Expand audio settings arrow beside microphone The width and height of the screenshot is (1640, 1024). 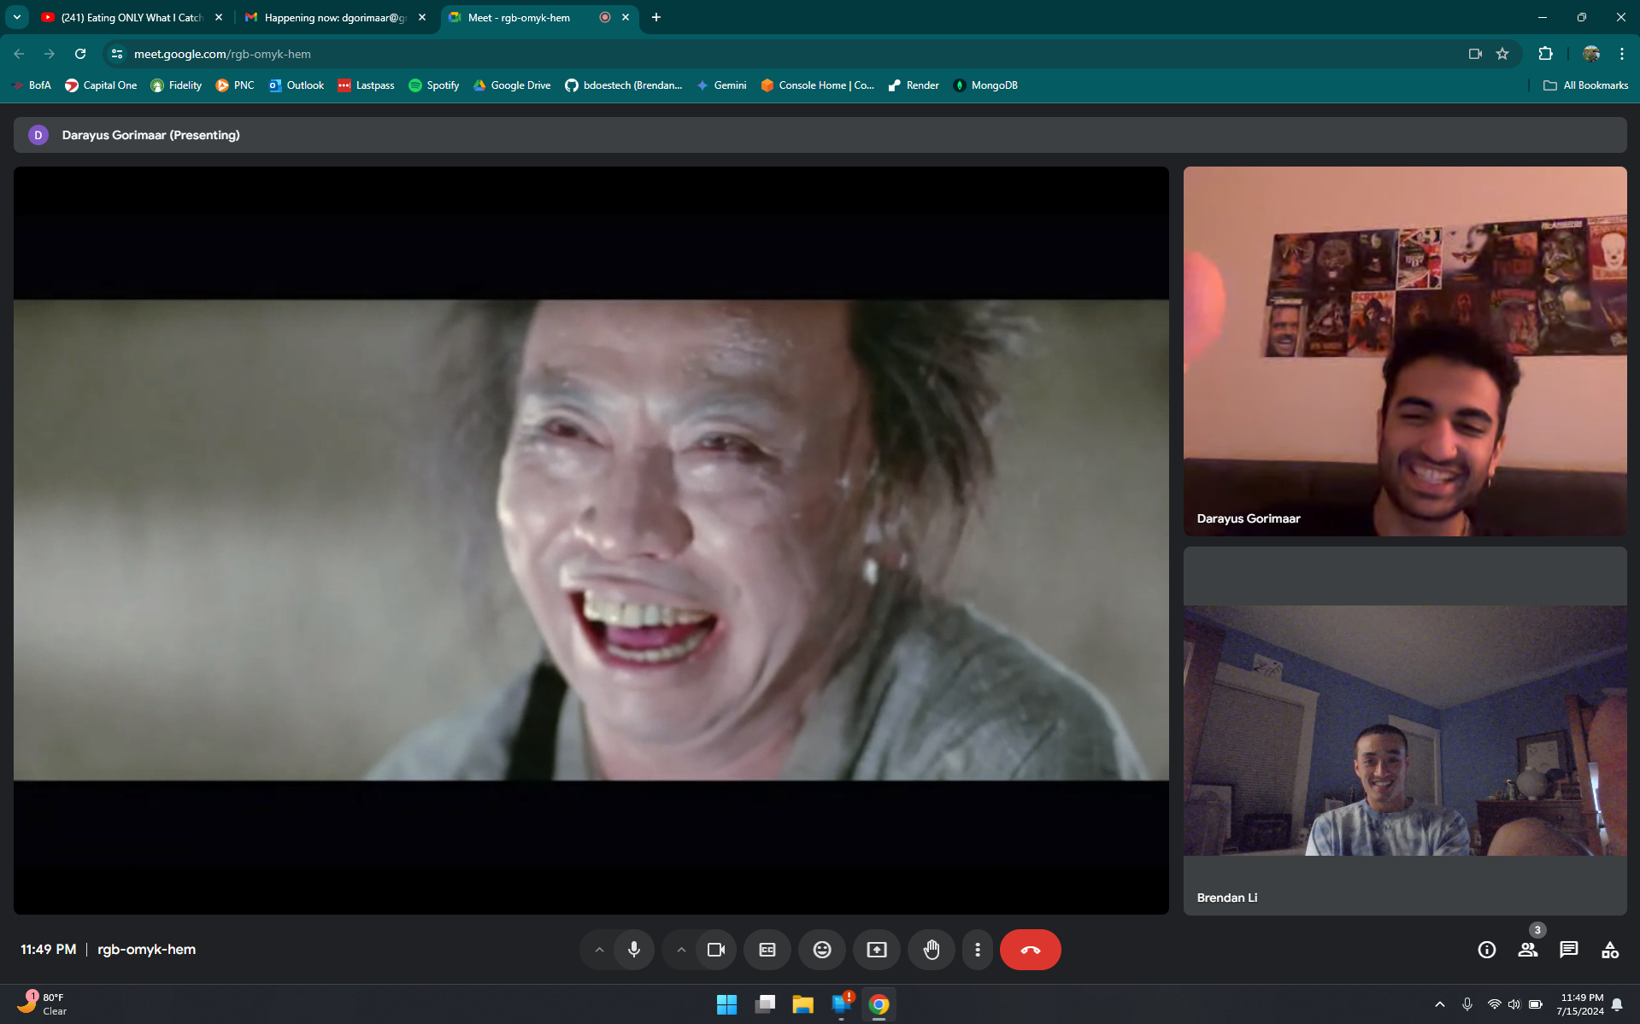click(599, 950)
